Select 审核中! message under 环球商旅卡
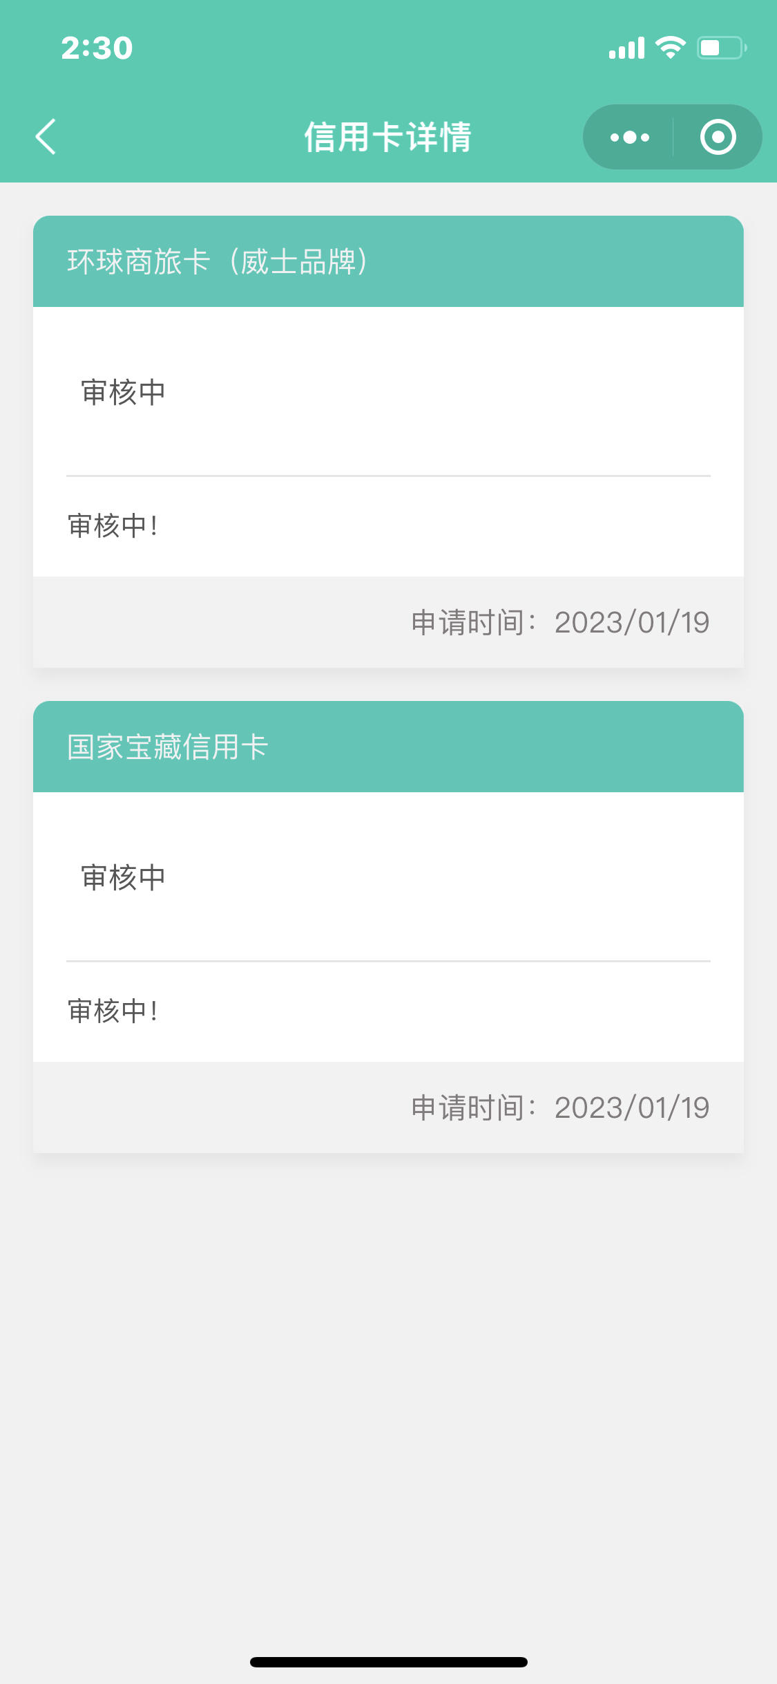 (x=113, y=526)
